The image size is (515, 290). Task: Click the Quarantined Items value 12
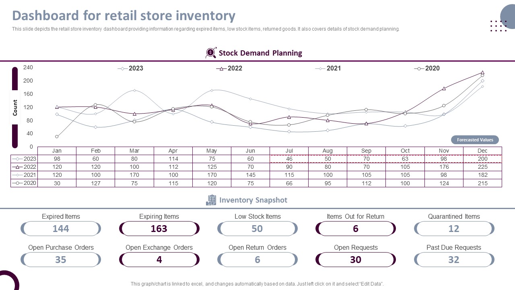click(454, 229)
